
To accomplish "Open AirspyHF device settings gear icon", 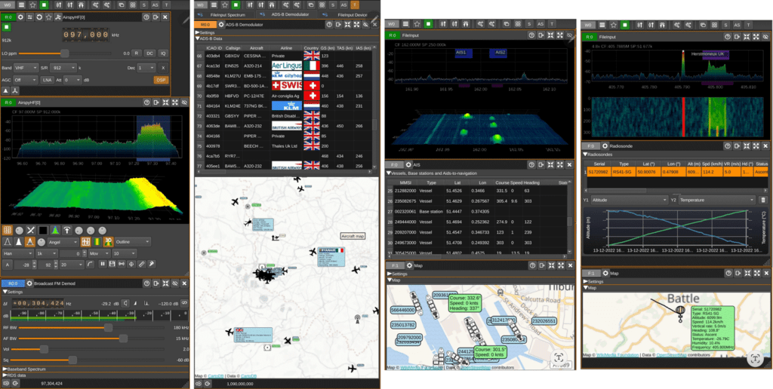I will tap(20, 17).
